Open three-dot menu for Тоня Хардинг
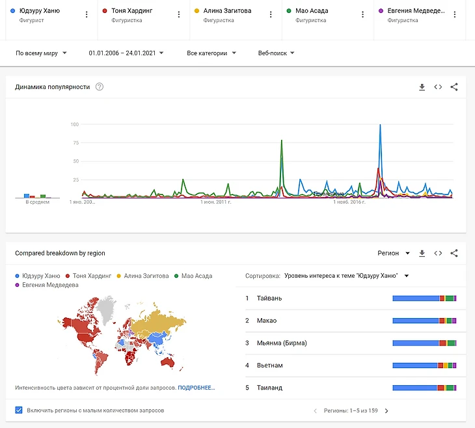The width and height of the screenshot is (475, 428). click(x=179, y=14)
